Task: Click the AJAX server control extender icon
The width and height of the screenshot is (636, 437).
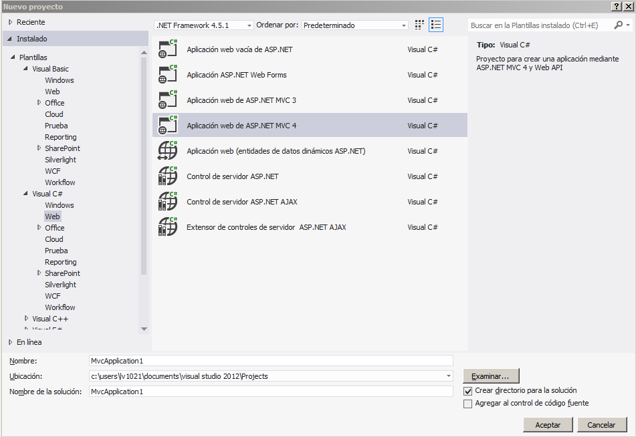Action: [167, 227]
